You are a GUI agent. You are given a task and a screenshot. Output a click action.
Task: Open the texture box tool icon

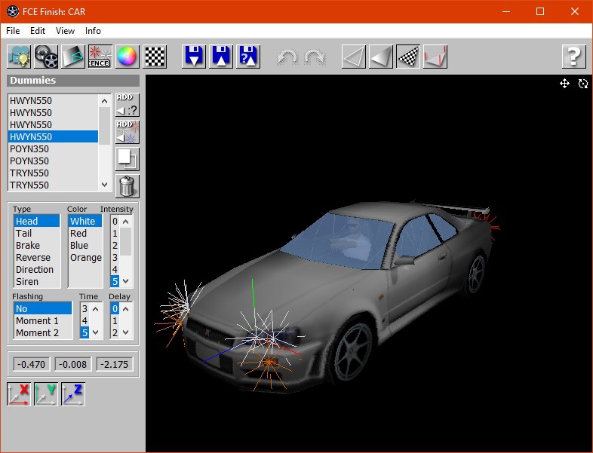[x=73, y=57]
